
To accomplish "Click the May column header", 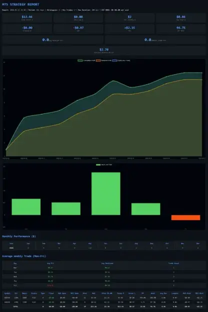I will [90, 243].
